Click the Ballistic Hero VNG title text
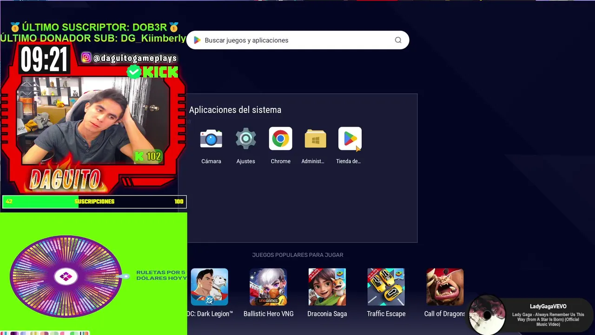The width and height of the screenshot is (595, 335). tap(268, 314)
